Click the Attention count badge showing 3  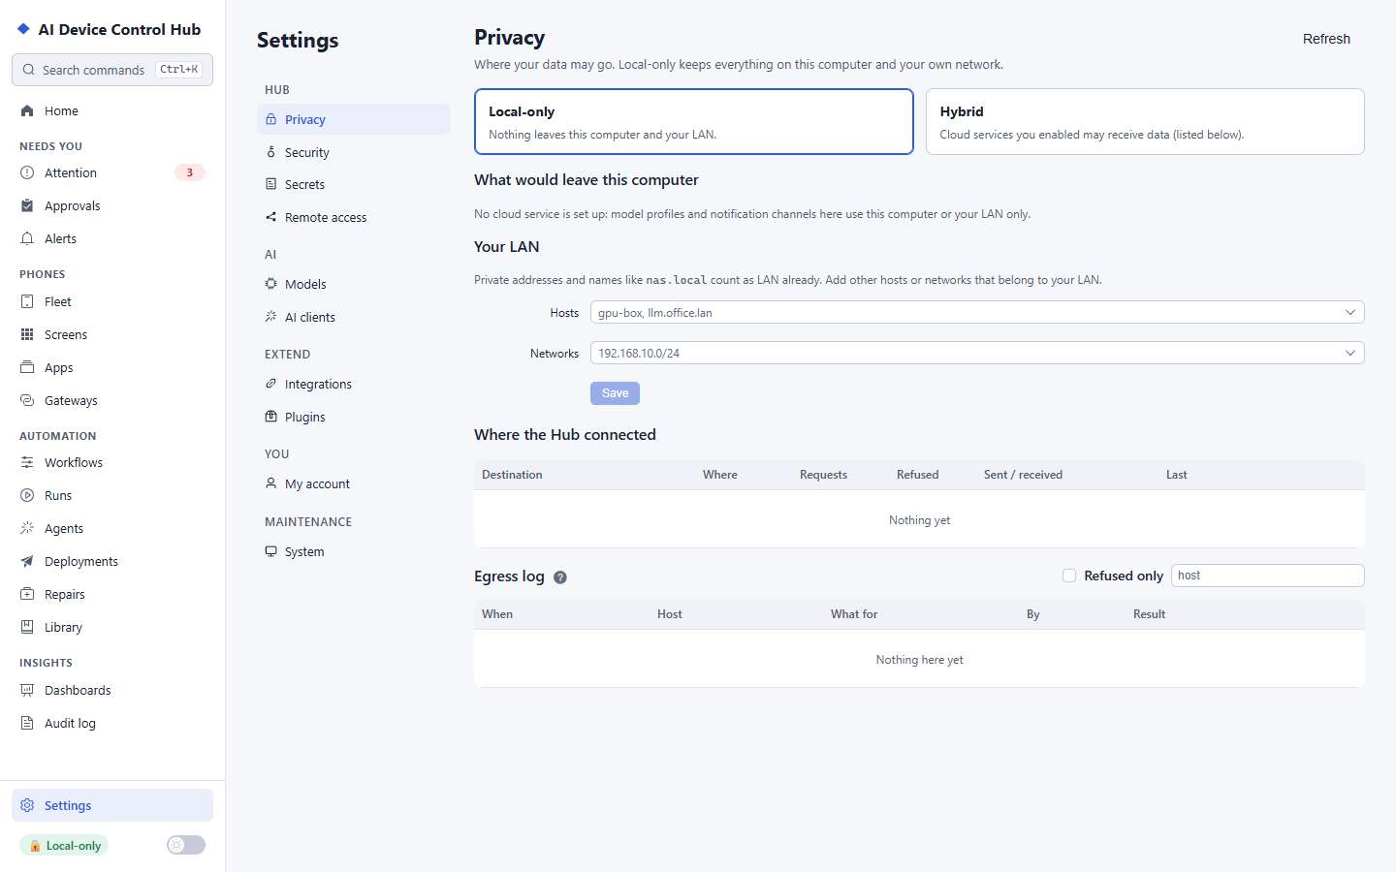pos(190,173)
